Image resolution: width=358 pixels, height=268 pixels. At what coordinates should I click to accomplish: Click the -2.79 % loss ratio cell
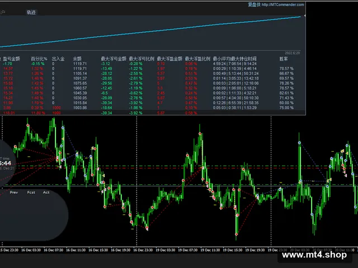[135, 83]
